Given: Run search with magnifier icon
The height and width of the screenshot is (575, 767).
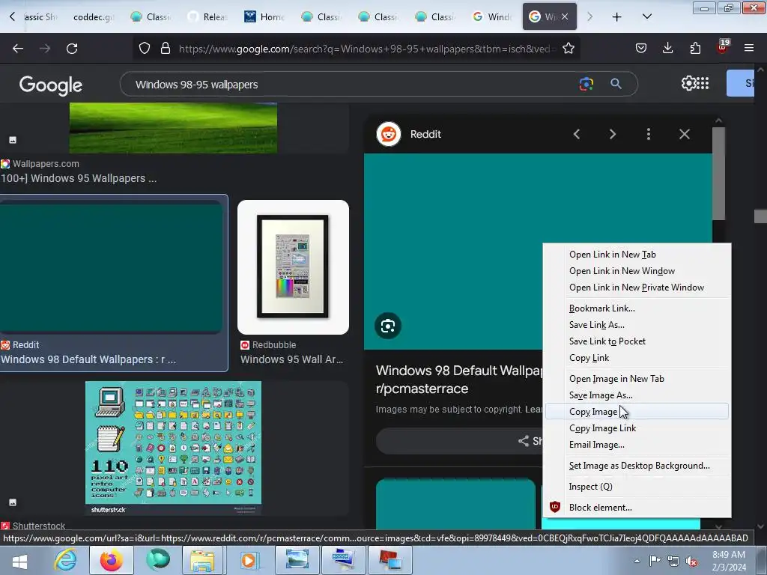Looking at the screenshot, I should click(616, 84).
